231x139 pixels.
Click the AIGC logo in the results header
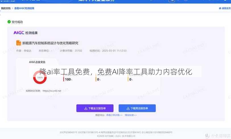point(19,33)
